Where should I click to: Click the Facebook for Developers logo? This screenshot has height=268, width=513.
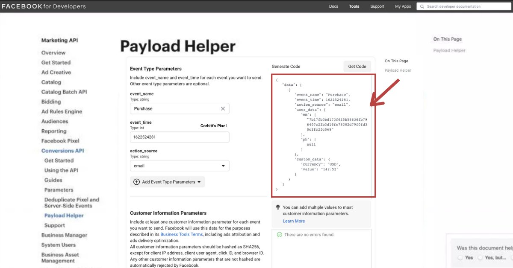coord(44,6)
